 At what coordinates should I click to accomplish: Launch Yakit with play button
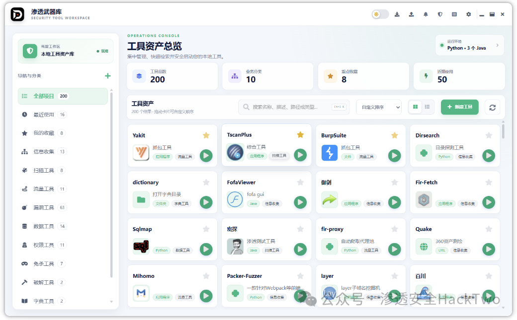click(206, 156)
